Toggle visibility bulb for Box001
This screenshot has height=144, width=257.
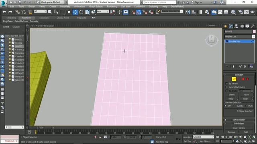pyautogui.click(x=10, y=39)
